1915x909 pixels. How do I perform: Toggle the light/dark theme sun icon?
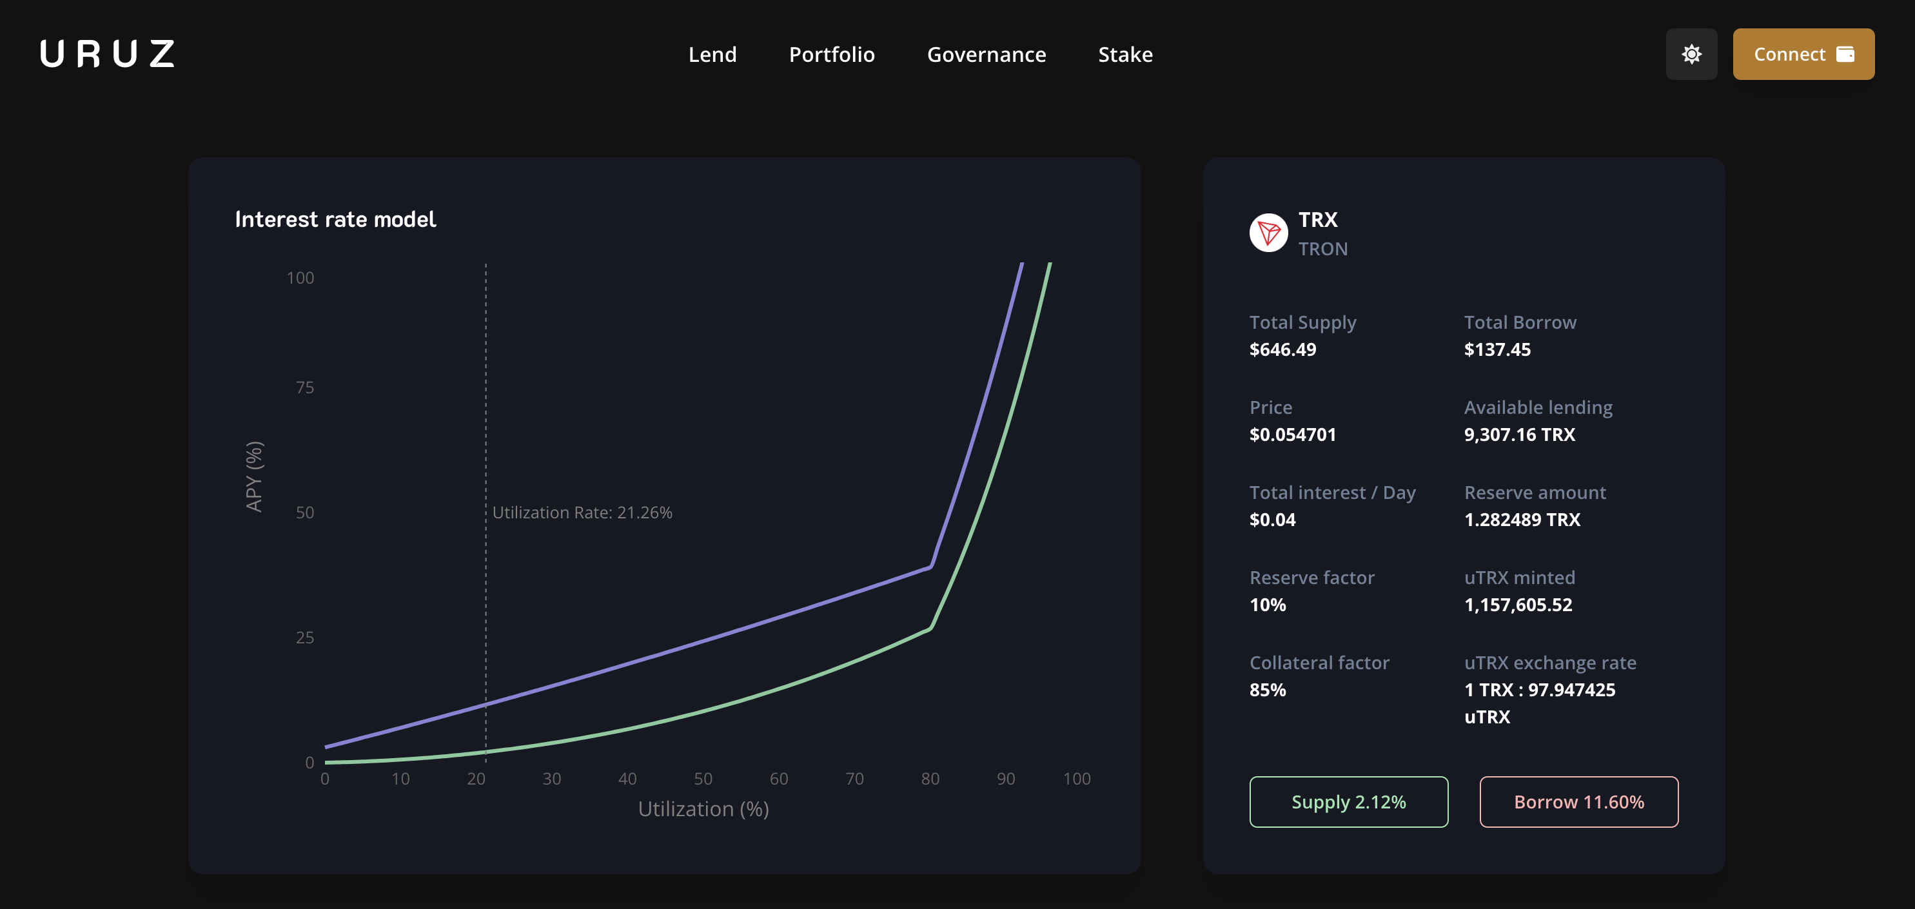(x=1691, y=54)
